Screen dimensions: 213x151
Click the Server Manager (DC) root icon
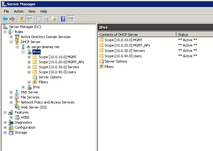pos(5,27)
